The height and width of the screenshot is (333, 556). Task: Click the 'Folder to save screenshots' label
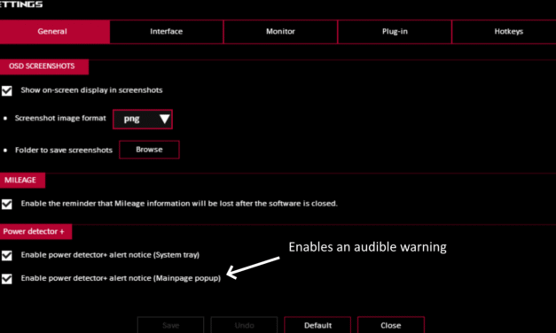[64, 151]
